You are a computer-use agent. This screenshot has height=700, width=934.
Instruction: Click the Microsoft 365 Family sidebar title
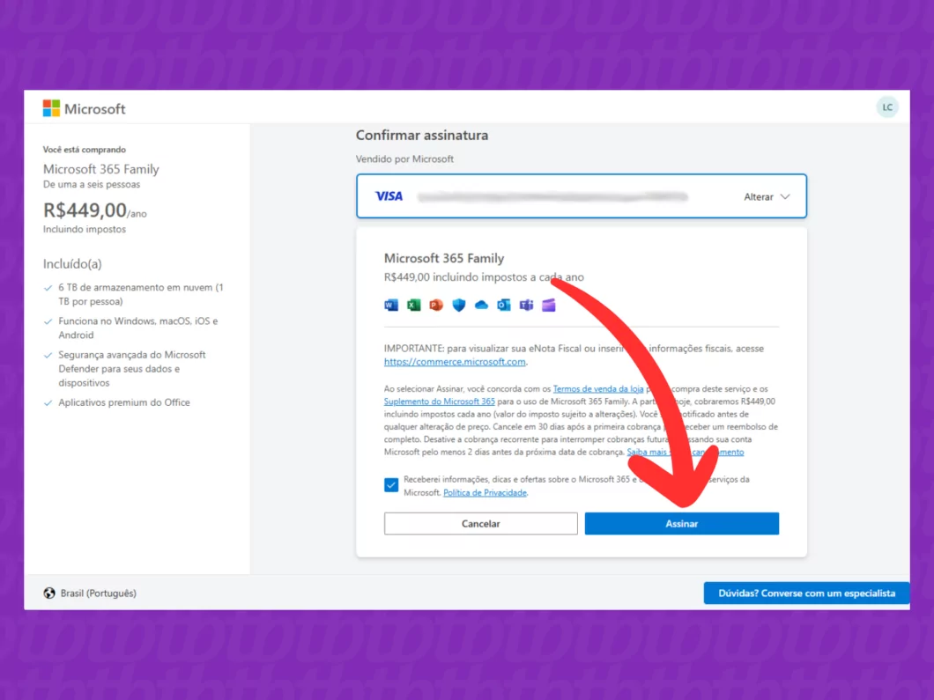pos(101,169)
